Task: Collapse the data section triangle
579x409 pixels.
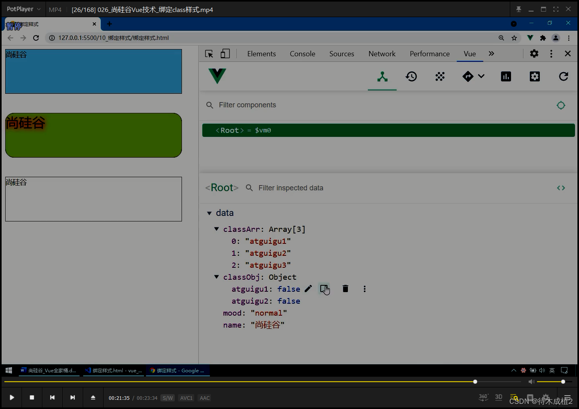Action: tap(209, 213)
